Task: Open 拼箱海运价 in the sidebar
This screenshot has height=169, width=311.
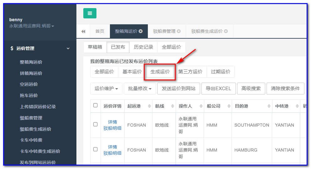Action: [x=31, y=73]
